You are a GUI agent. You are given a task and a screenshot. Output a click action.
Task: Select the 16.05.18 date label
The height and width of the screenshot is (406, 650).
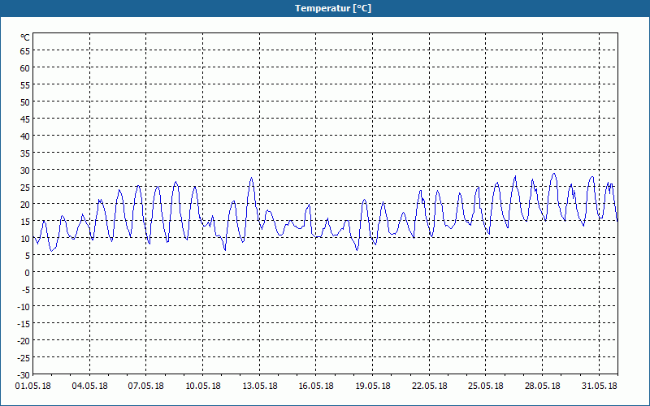(316, 386)
